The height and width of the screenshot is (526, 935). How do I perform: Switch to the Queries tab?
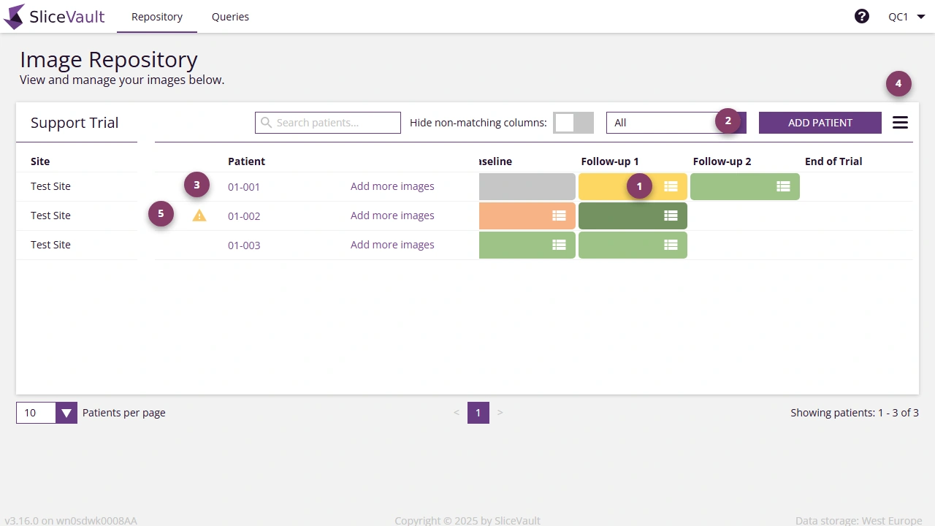pos(230,16)
